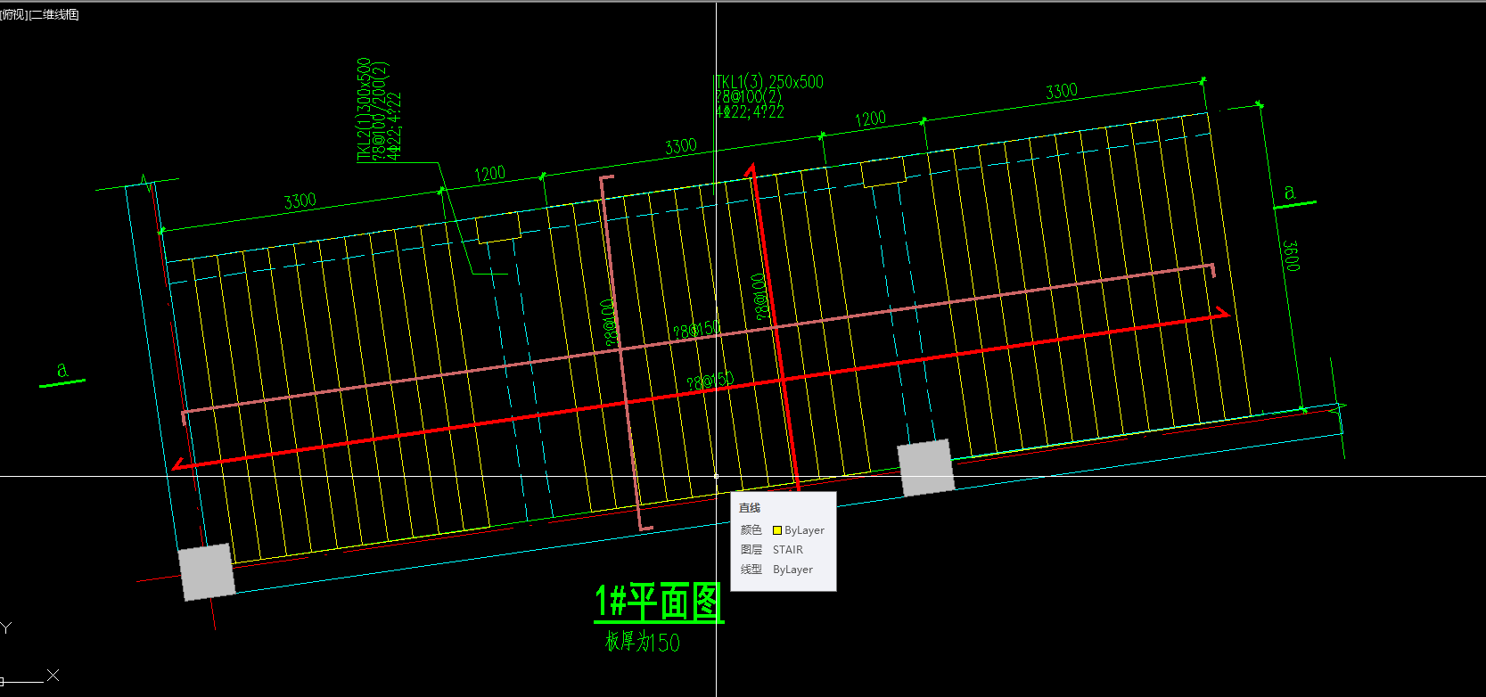Click the 线型 ByLayer row in tooltip
This screenshot has width=1486, height=697.
776,570
